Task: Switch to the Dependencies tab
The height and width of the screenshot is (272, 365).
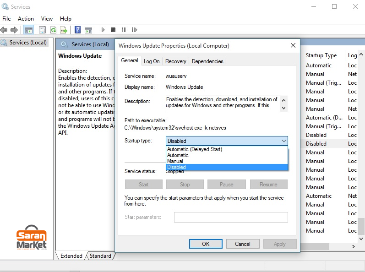Action: tap(207, 61)
